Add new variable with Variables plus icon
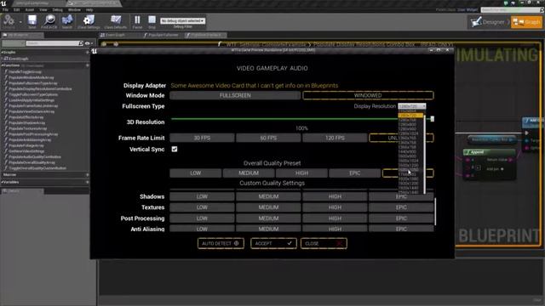 click(87, 182)
